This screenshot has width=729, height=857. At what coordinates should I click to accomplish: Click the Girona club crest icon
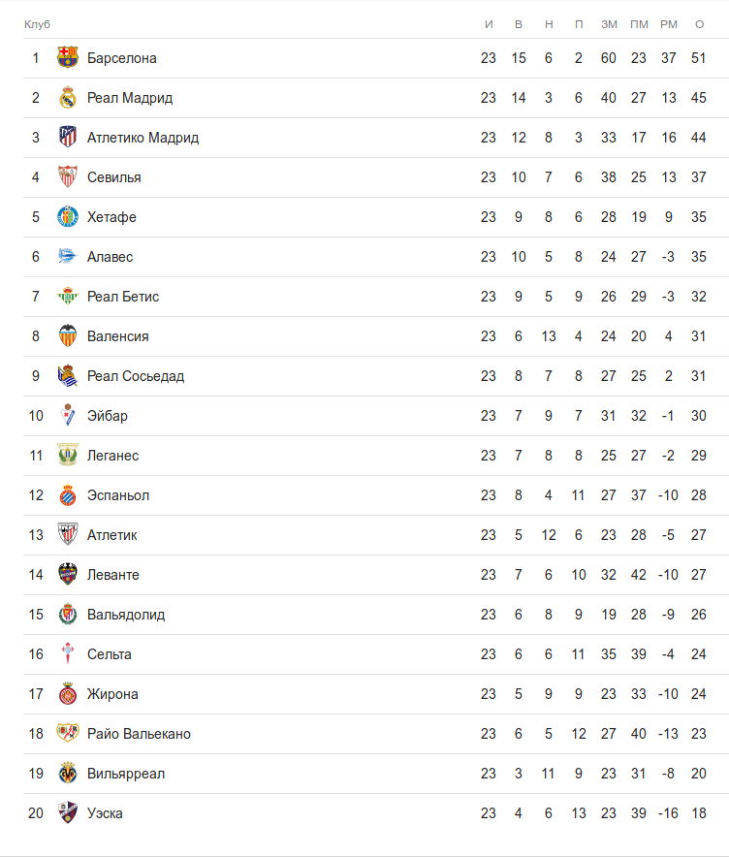67,694
